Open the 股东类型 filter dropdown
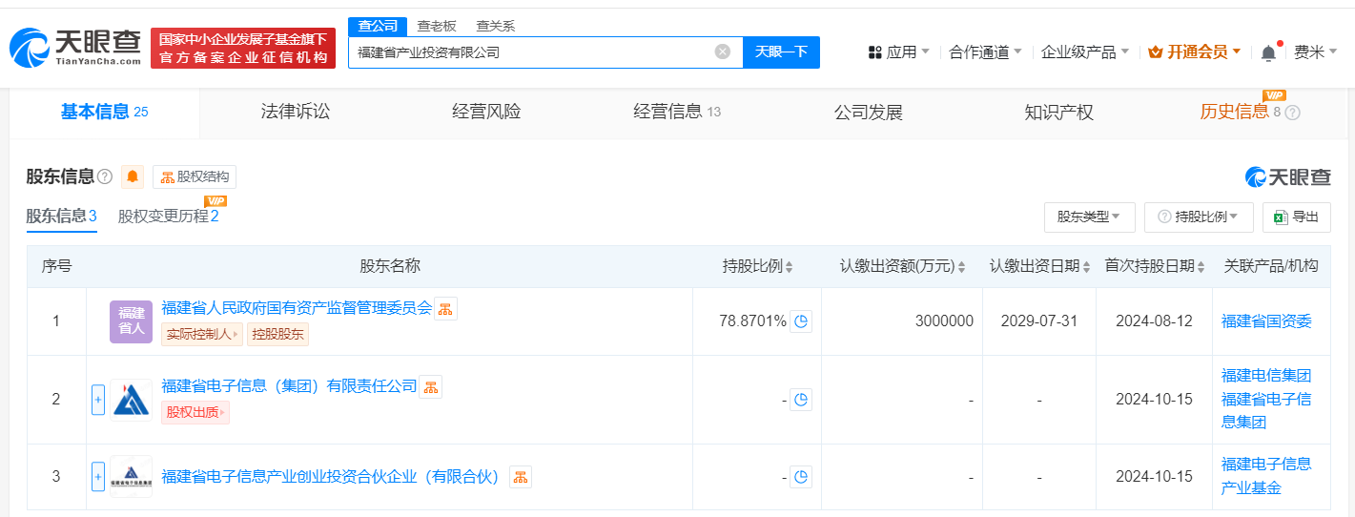Screen dimensions: 1355x517 [x=1089, y=217]
